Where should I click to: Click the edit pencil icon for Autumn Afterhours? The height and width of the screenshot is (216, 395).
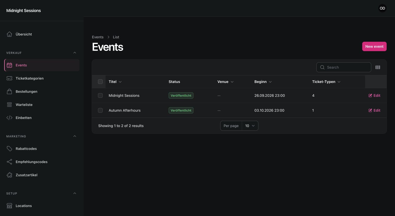[x=370, y=110]
